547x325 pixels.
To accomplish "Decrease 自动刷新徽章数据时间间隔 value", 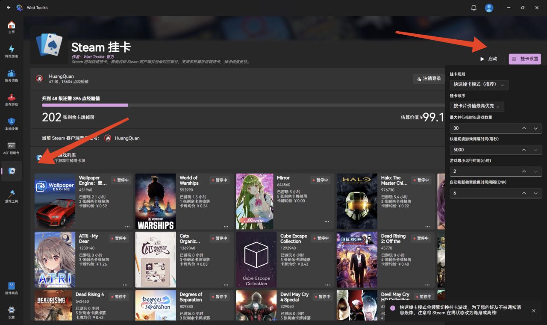I will (535, 193).
